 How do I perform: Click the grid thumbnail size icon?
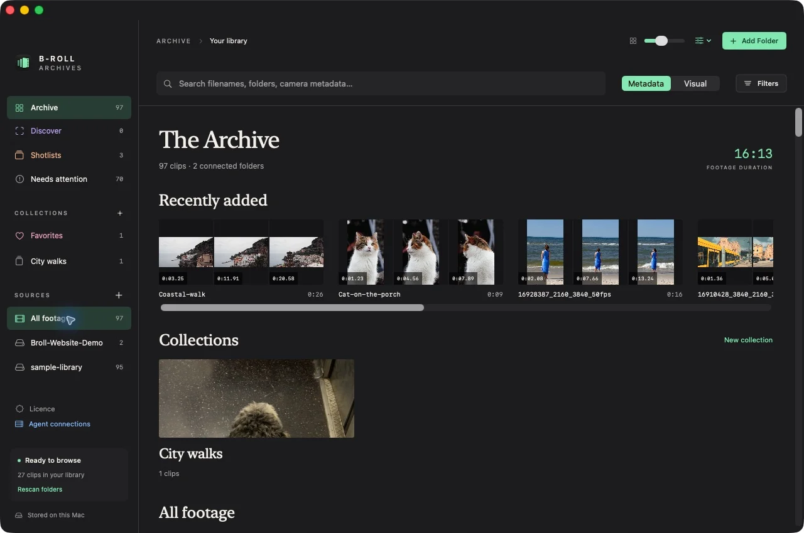click(x=633, y=41)
